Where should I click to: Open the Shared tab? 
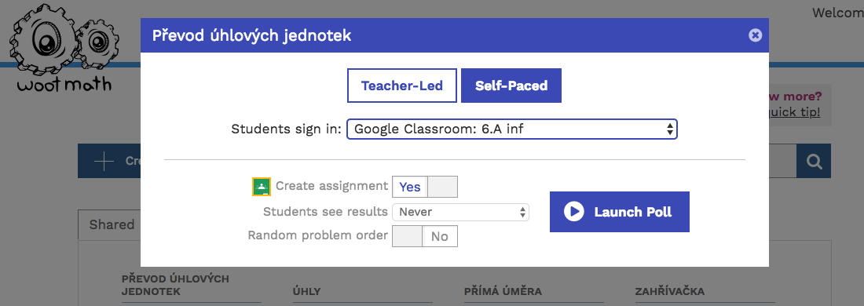[112, 224]
